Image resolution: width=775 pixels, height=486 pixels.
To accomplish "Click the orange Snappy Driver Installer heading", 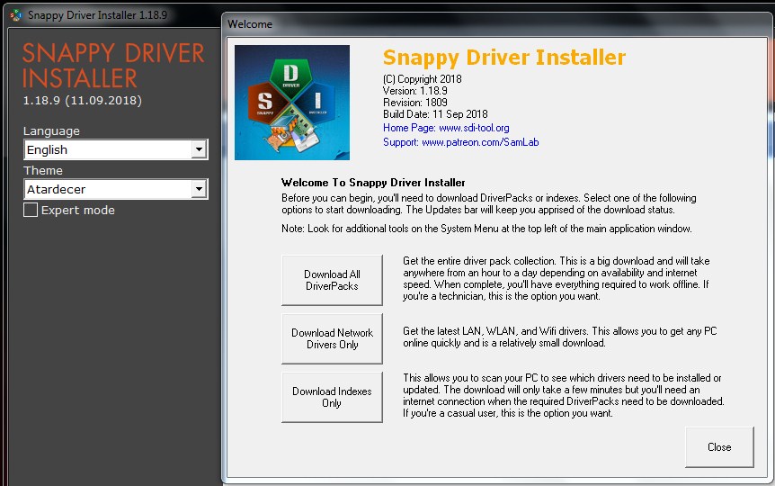I will coord(504,58).
